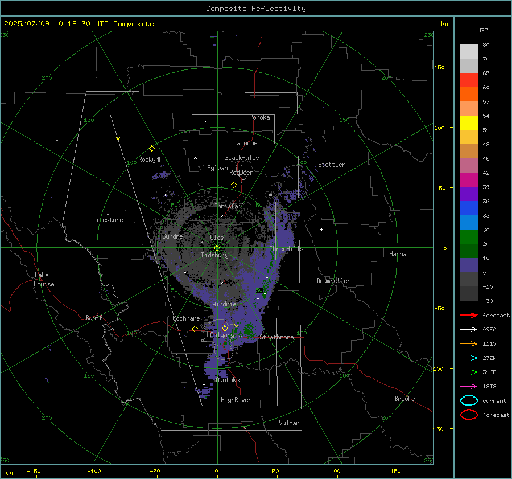Screen dimensions: 512x479
Task: Click the ThreeHills label
Action: pos(286,249)
